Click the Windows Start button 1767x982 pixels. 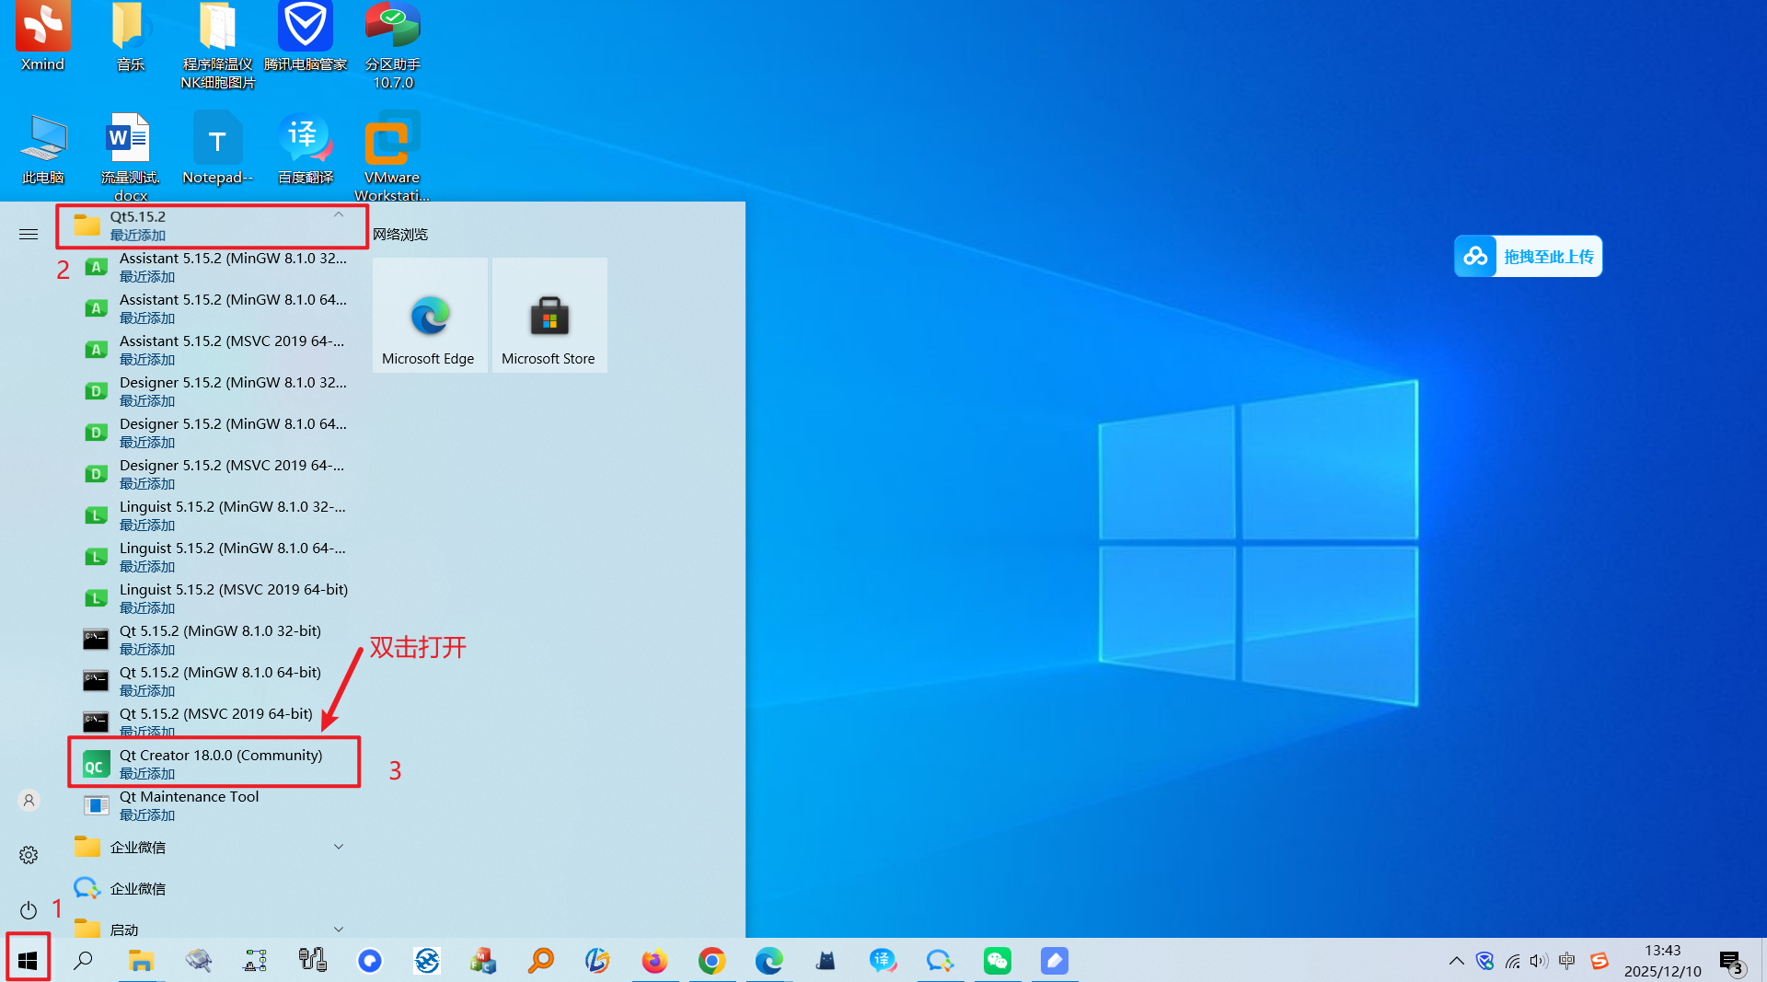point(28,960)
